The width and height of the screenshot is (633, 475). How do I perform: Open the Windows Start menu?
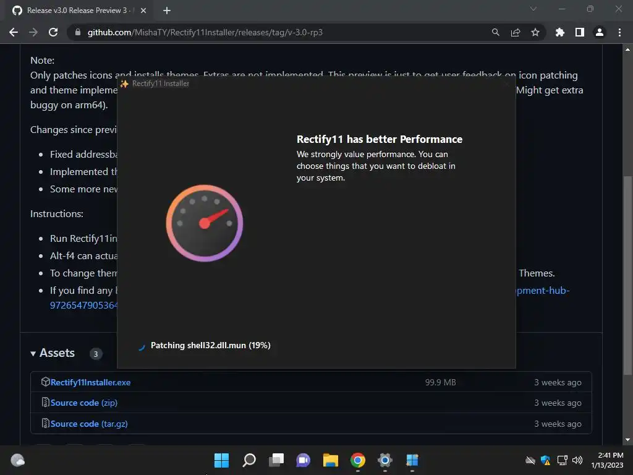(221, 460)
